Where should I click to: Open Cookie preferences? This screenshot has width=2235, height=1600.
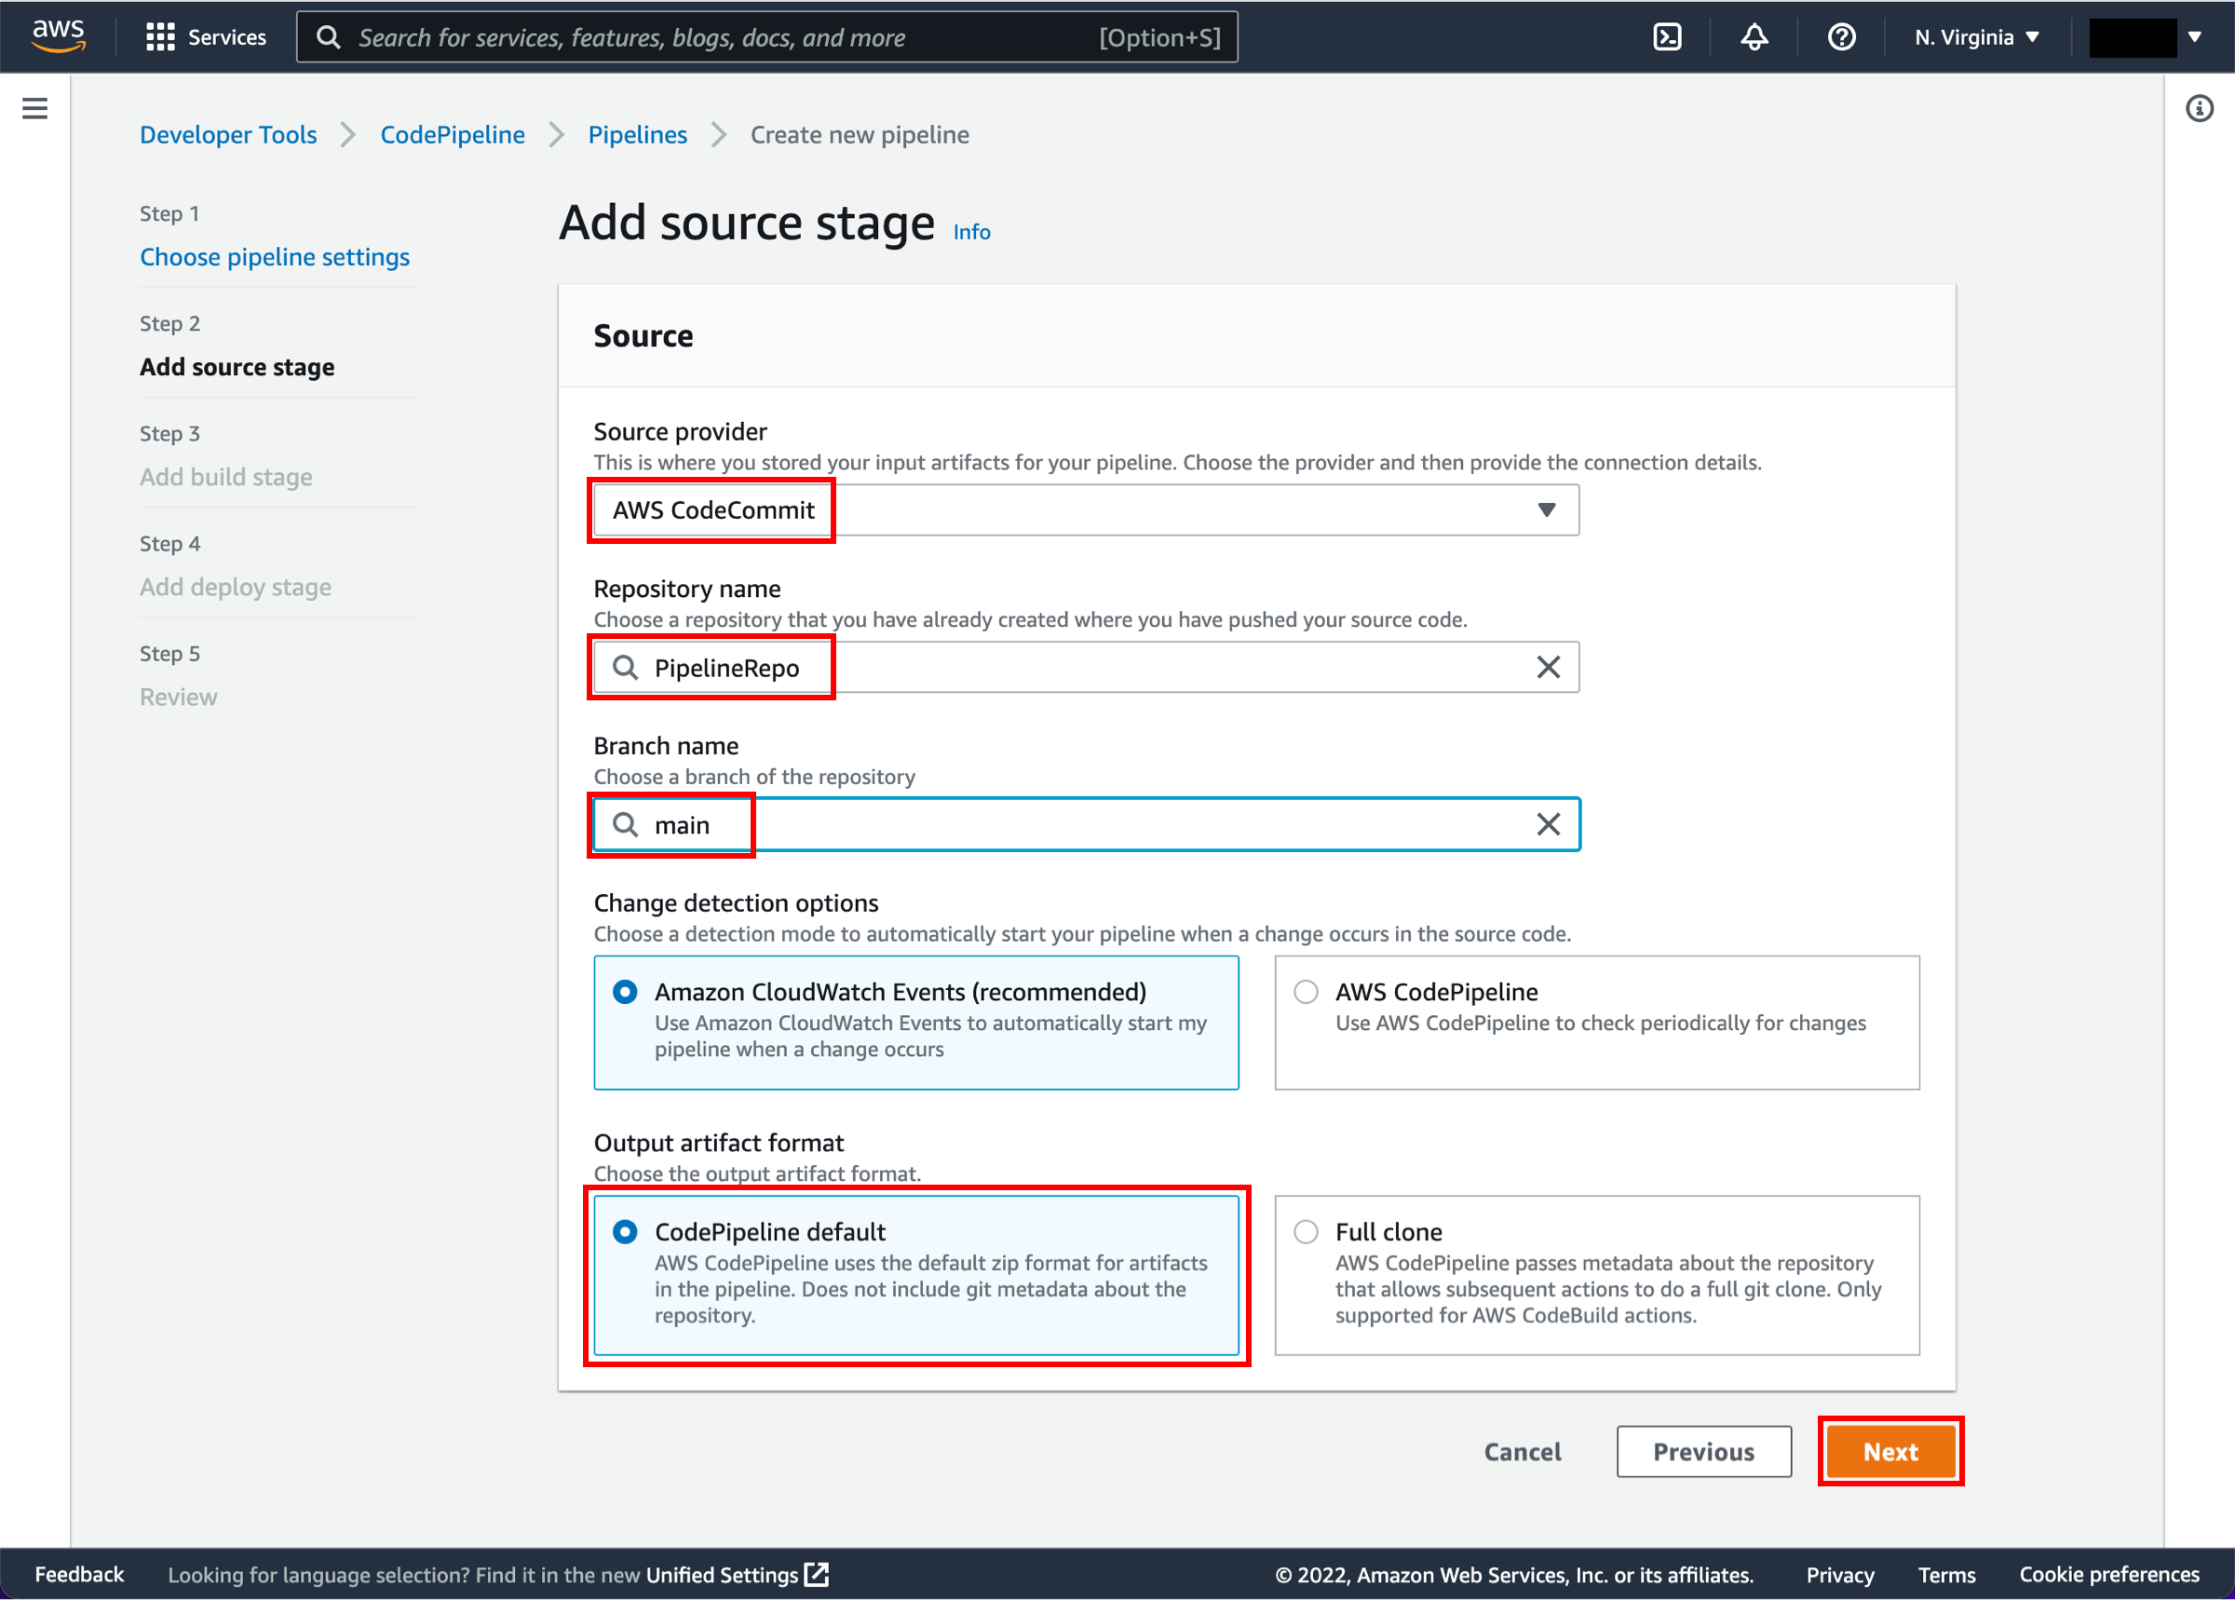pyautogui.click(x=2109, y=1574)
